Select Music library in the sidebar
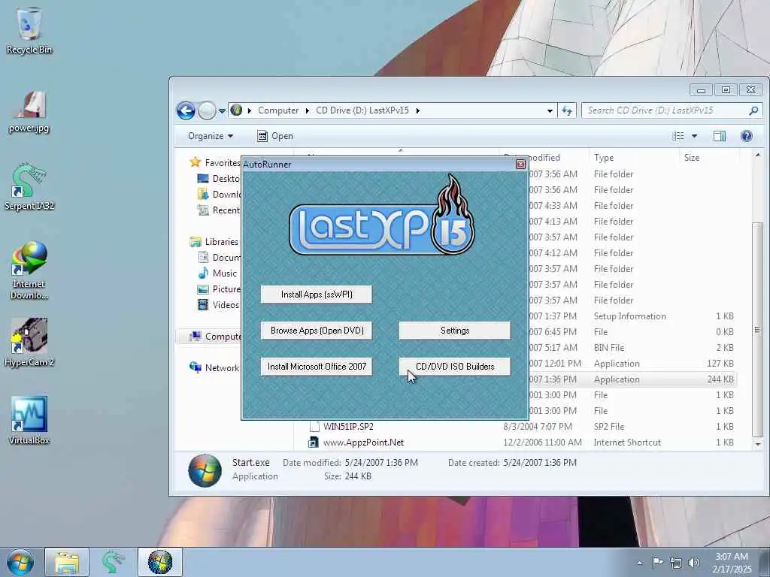Screen dimensions: 770x577 tap(217, 273)
